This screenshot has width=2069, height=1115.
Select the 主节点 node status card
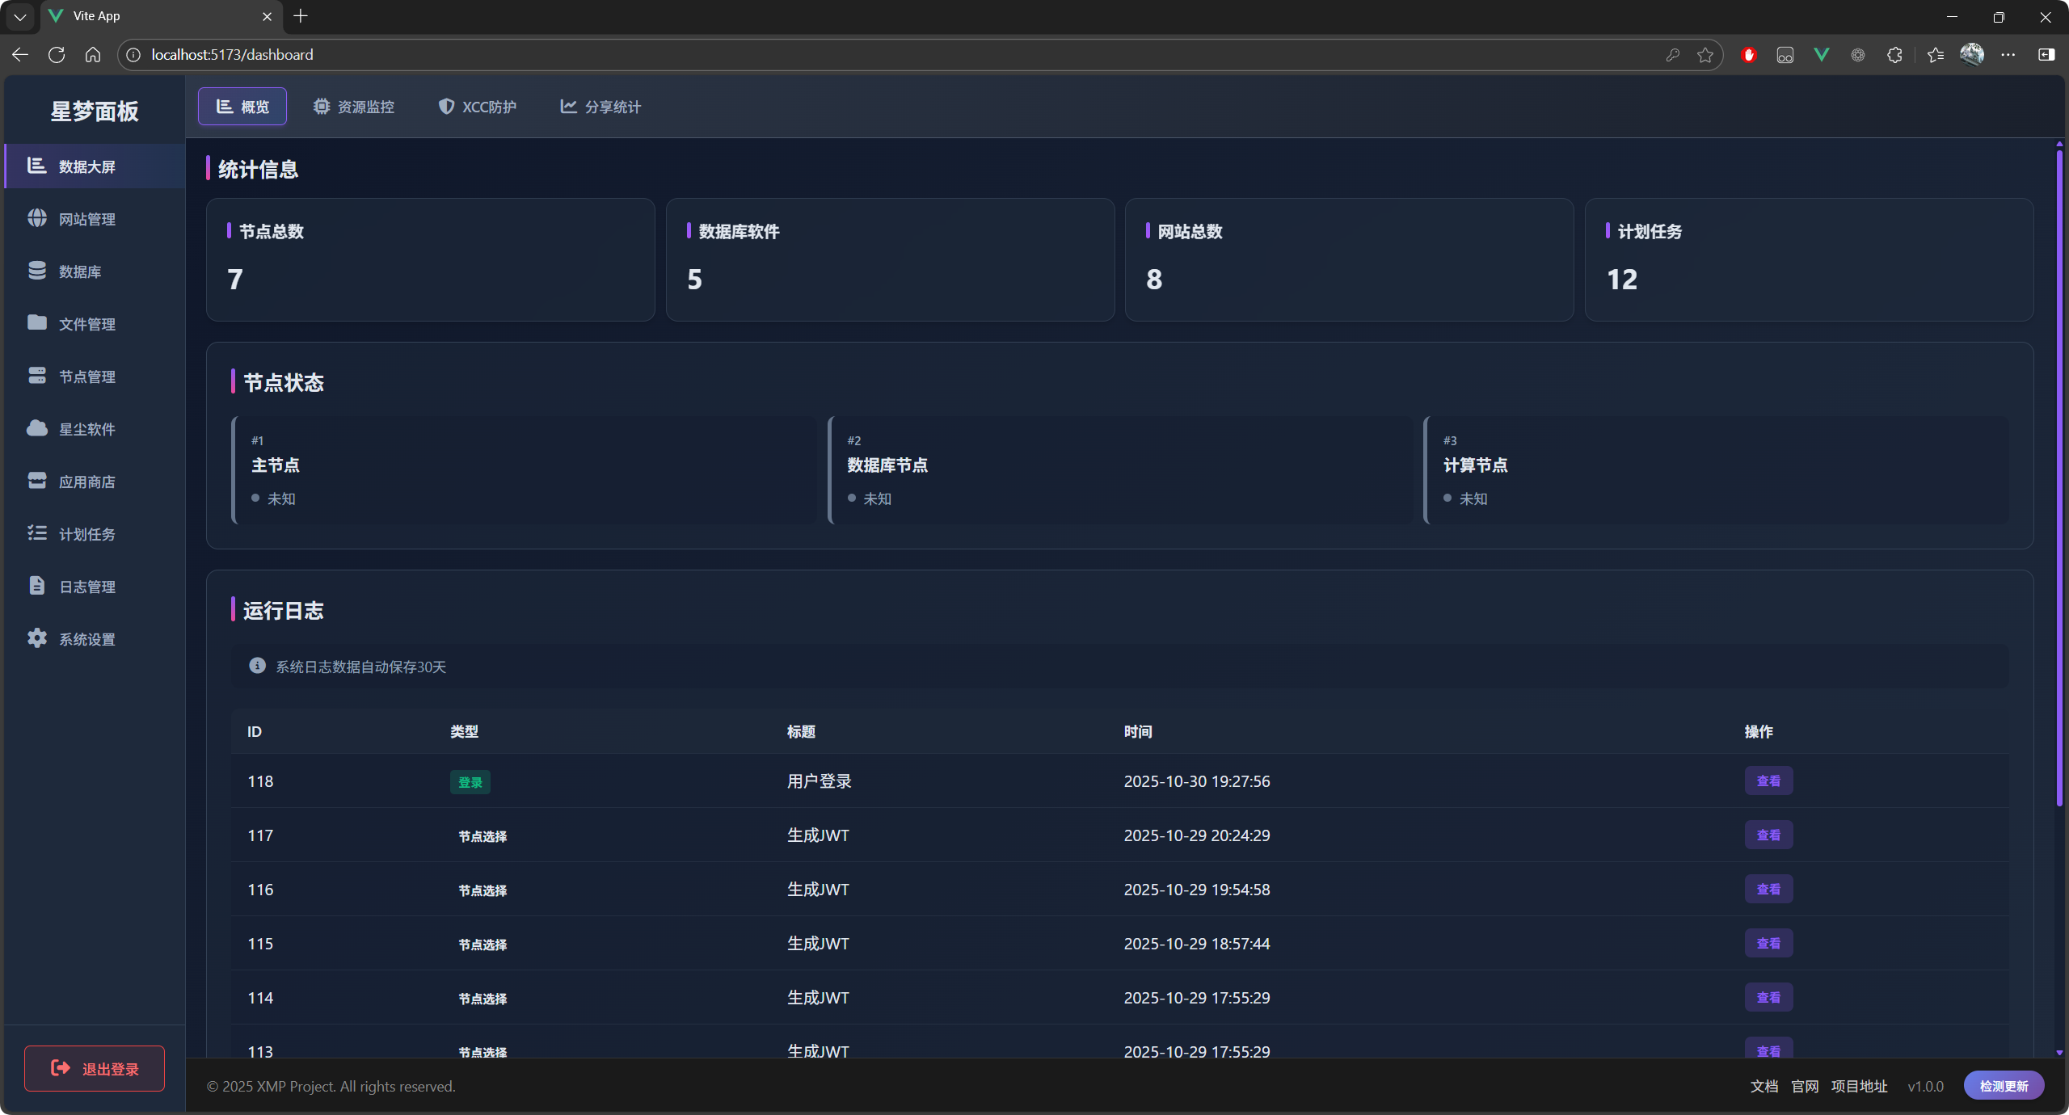[x=524, y=470]
